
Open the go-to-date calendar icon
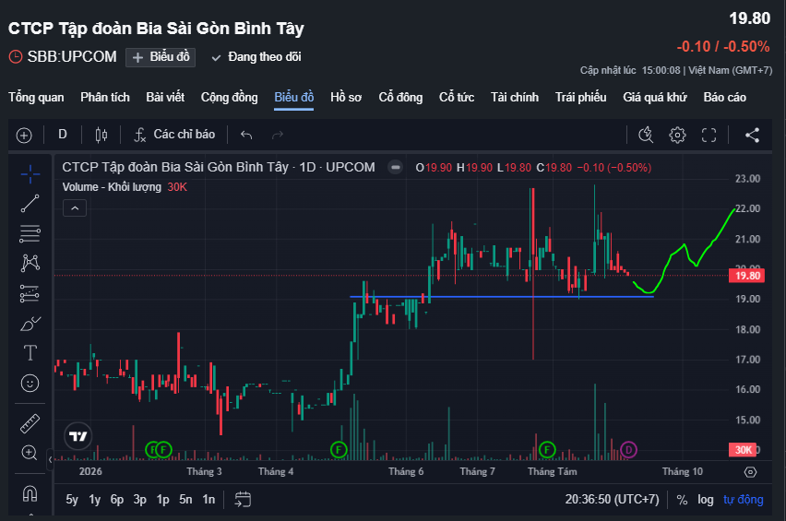pyautogui.click(x=244, y=500)
